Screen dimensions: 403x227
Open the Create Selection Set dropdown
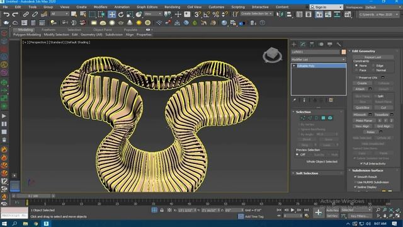tap(256, 14)
